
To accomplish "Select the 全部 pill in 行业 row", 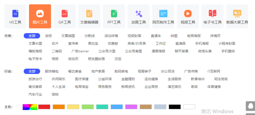I will (x=32, y=71).
